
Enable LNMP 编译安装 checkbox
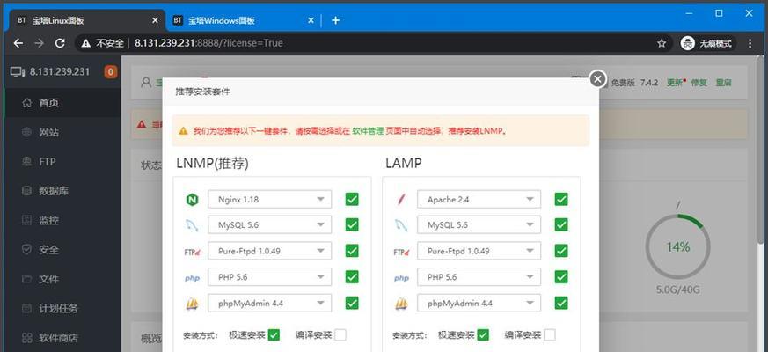340,335
